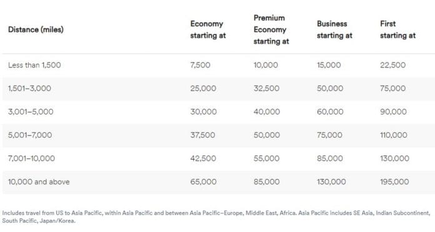Click the 32,500 premium economy value
Viewport: 435px width, 232px height.
point(266,89)
